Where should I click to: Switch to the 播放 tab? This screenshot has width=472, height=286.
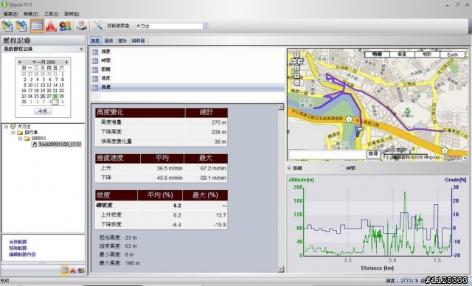click(x=122, y=41)
